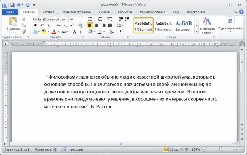Apply the Заголовок heading style

[x=184, y=25]
